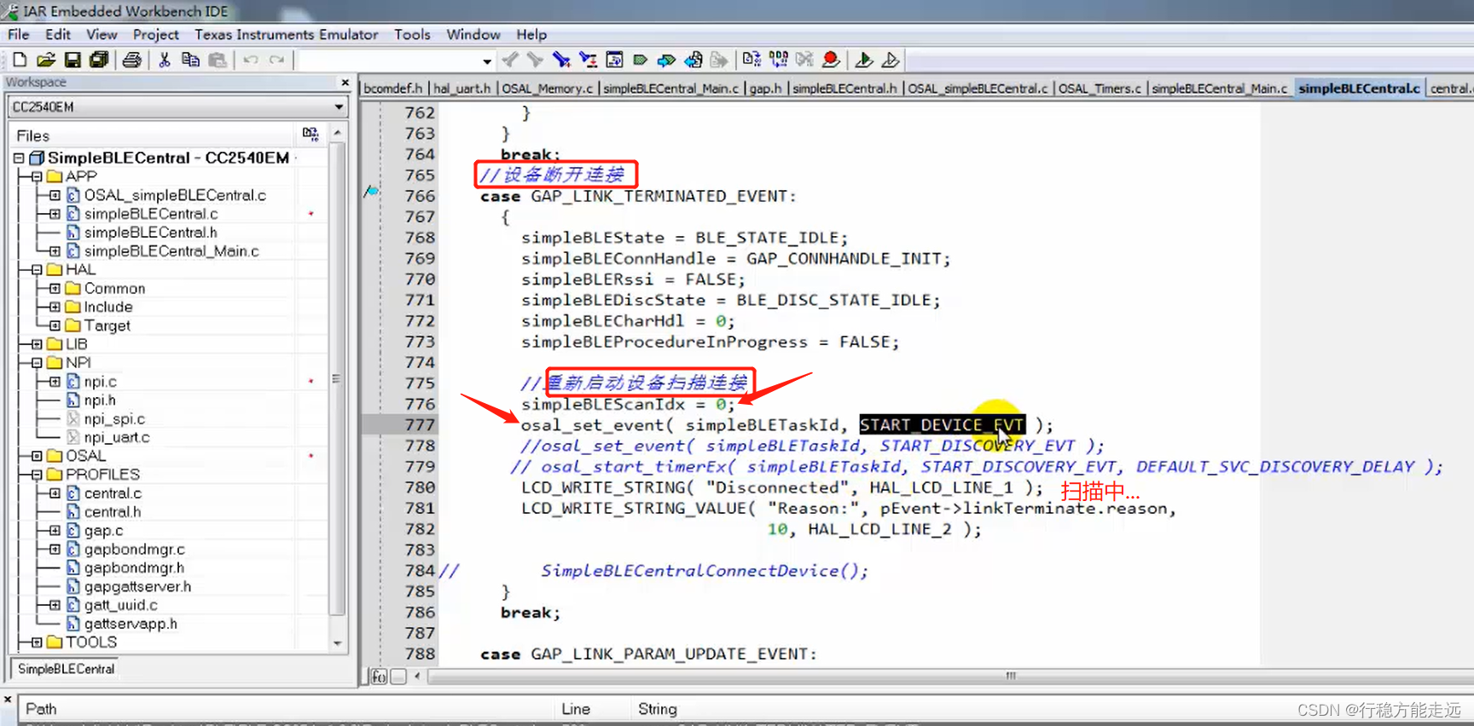Click the Make build icon

(x=778, y=60)
